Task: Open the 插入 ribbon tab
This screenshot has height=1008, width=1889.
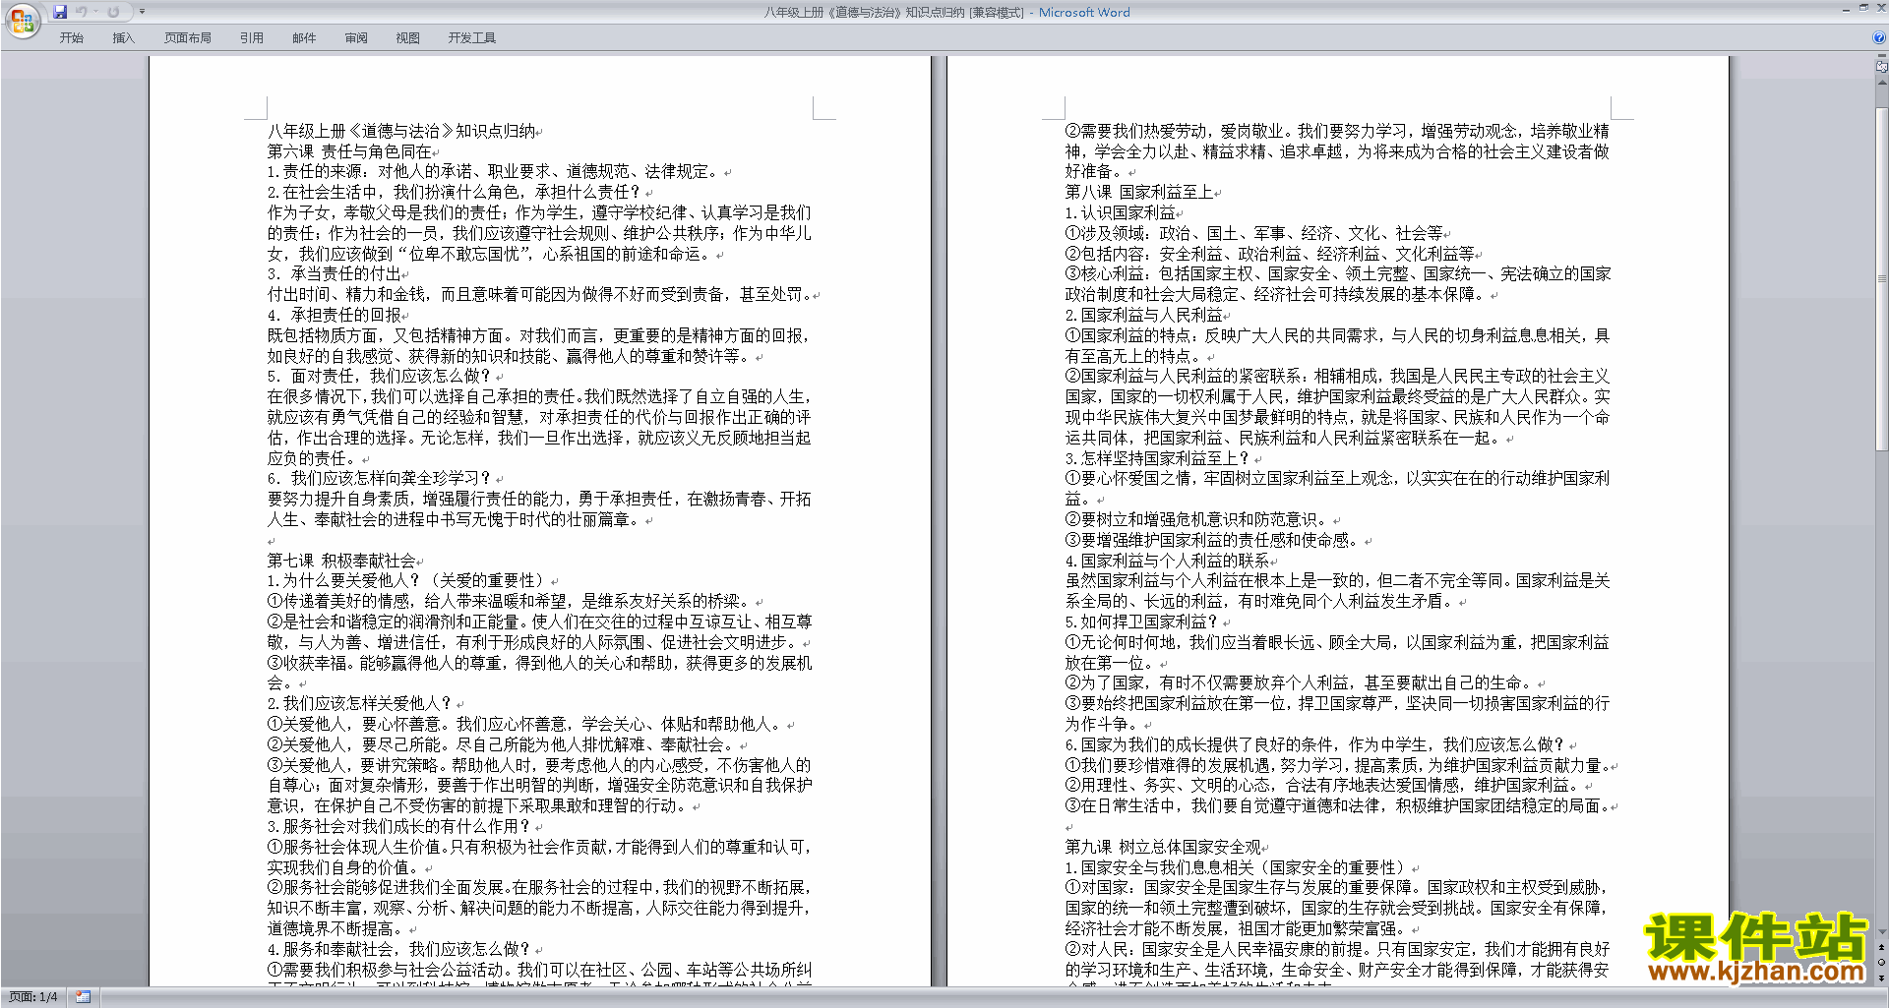Action: coord(123,38)
